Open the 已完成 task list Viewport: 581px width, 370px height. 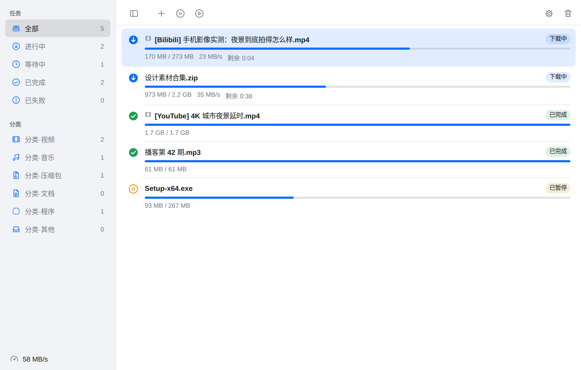[58, 82]
